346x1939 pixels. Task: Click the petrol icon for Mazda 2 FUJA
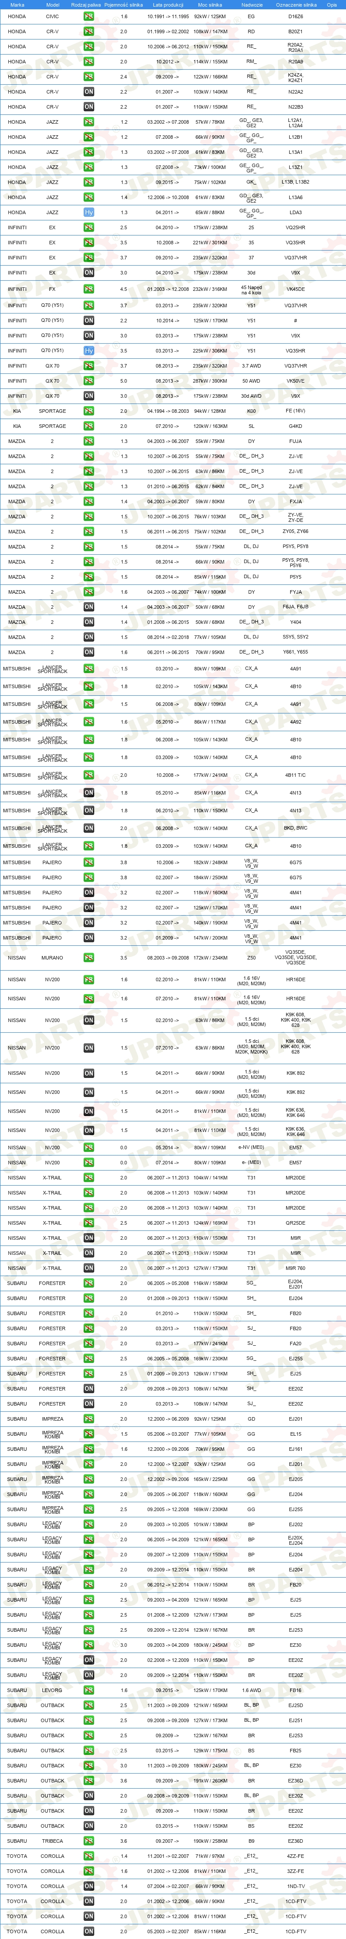click(88, 441)
